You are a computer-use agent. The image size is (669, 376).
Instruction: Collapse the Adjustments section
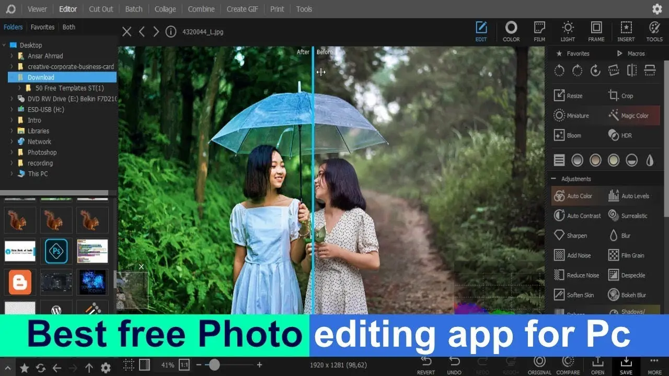tap(554, 179)
